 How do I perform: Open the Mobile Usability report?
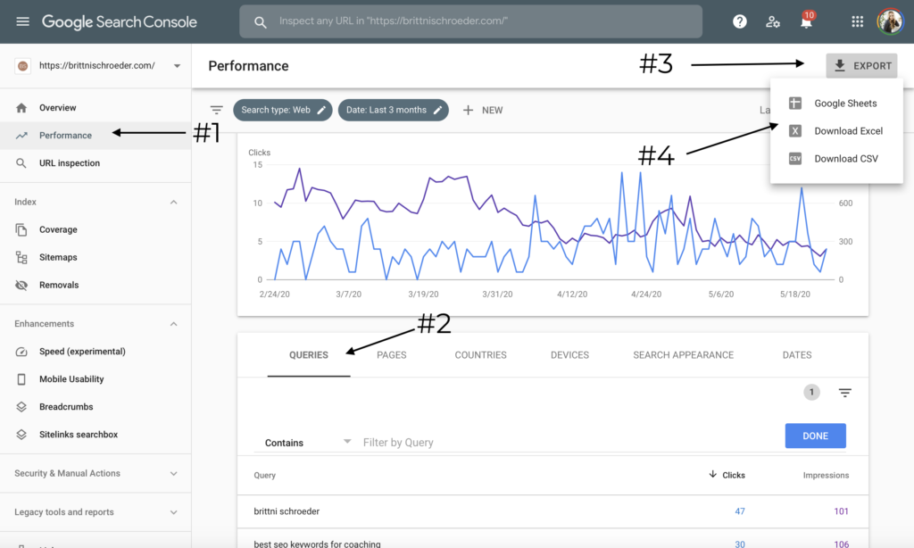click(96, 379)
